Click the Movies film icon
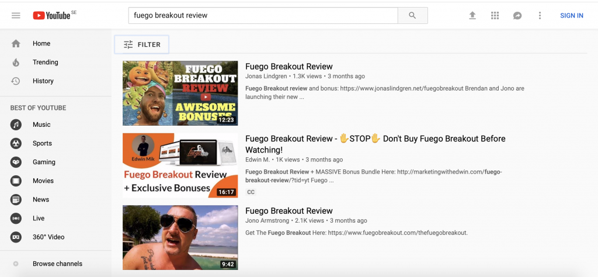598x277 pixels. coord(16,181)
